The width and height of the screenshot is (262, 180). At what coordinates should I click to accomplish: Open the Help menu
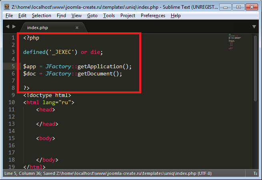(x=176, y=16)
